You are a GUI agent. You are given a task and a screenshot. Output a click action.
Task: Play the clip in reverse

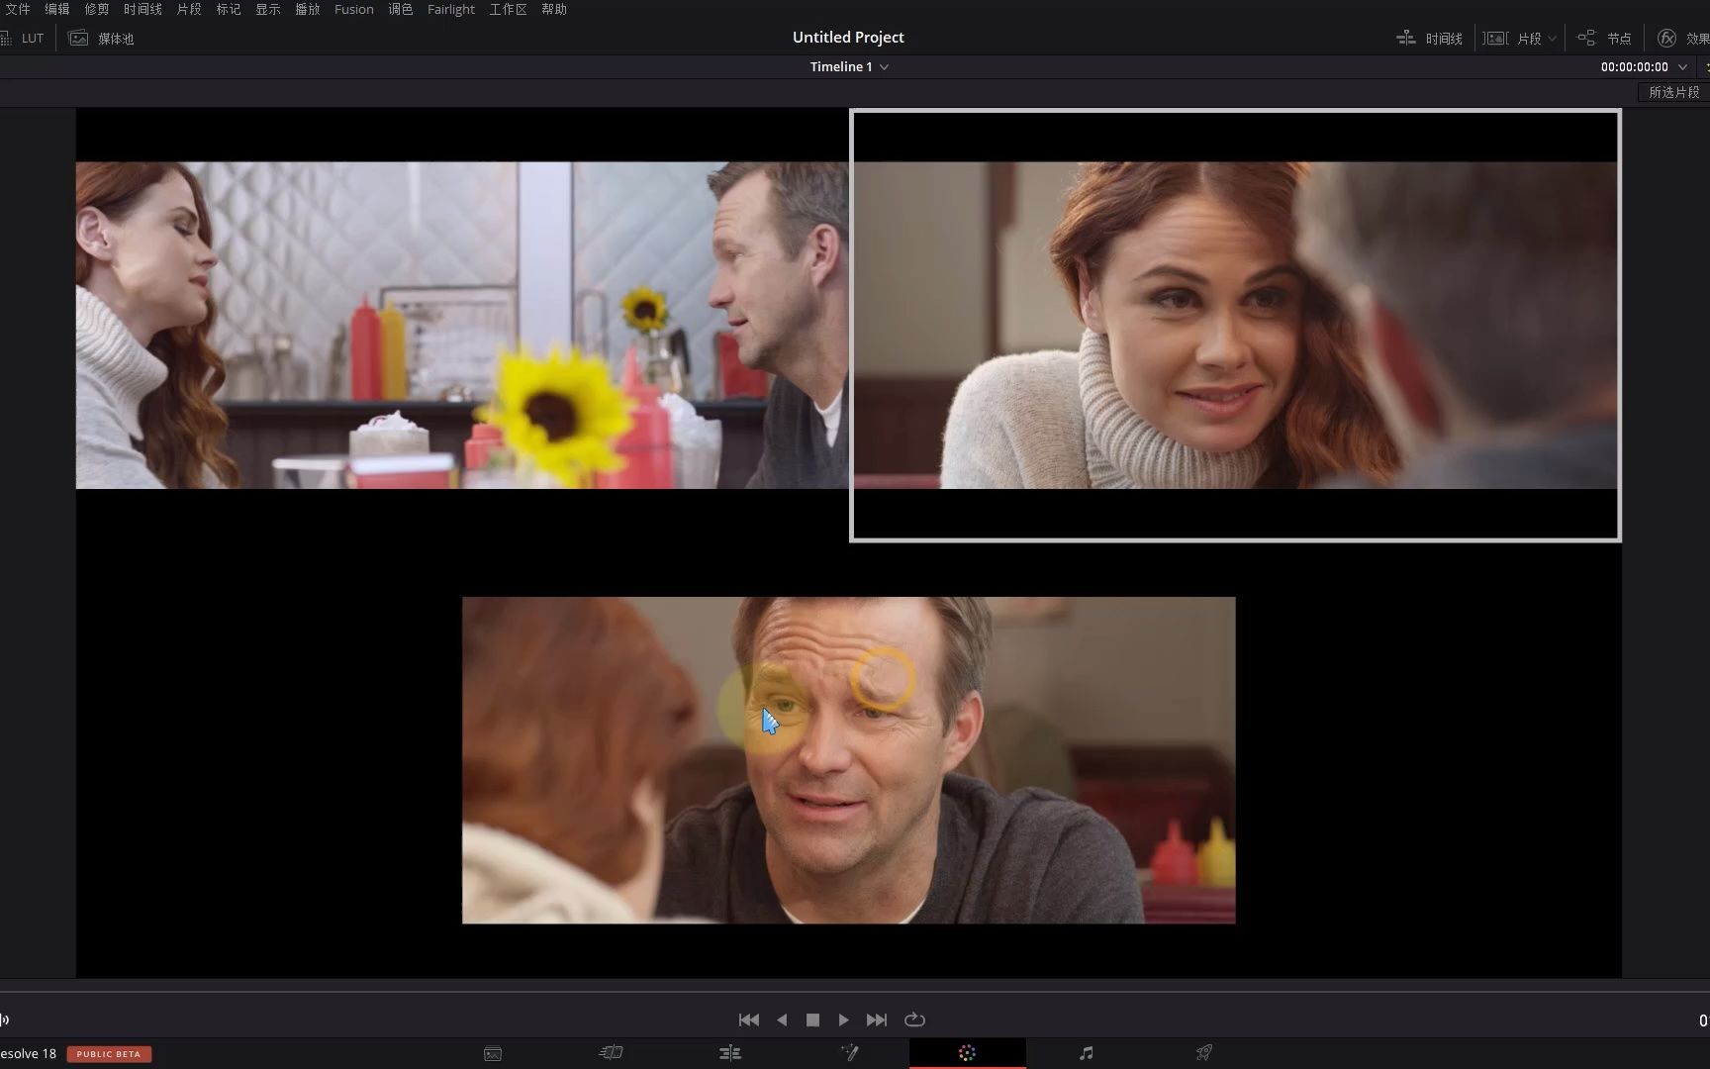(x=782, y=1020)
